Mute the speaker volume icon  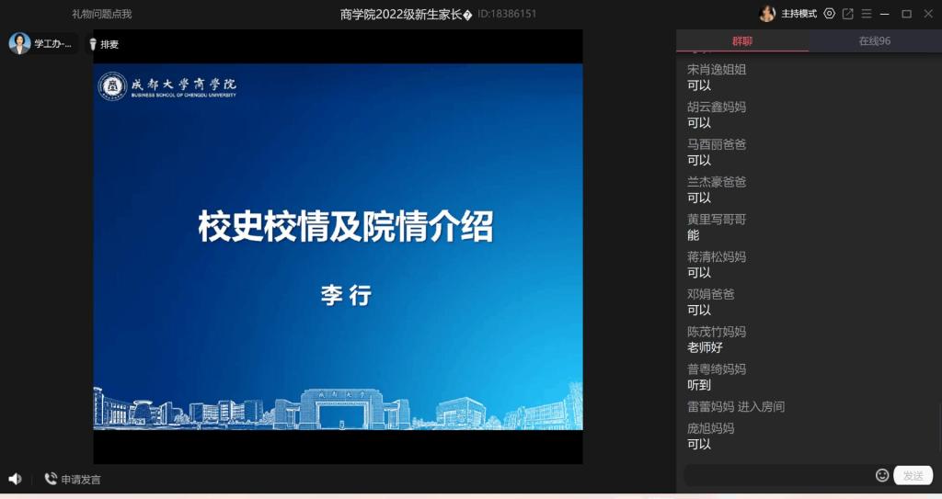15,479
